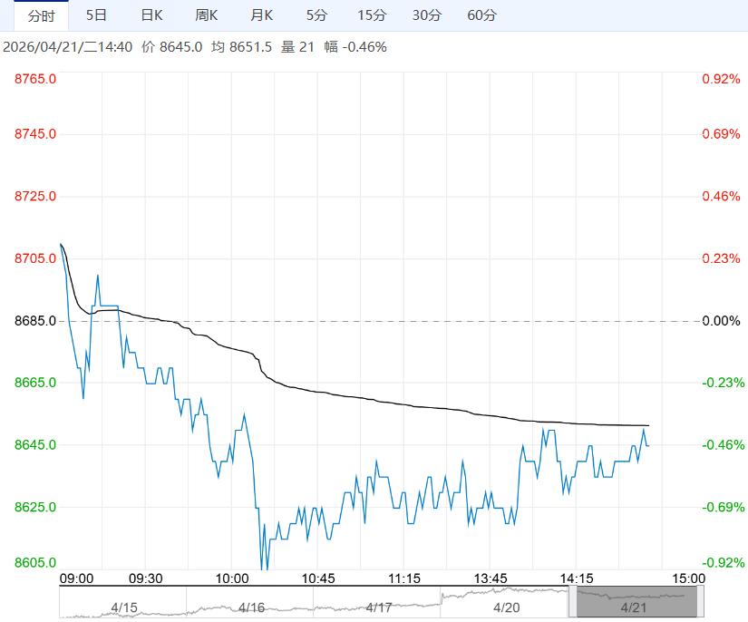Screen dimensions: 748x622
Task: Switch to the 周K weekly chart
Action: tap(207, 15)
